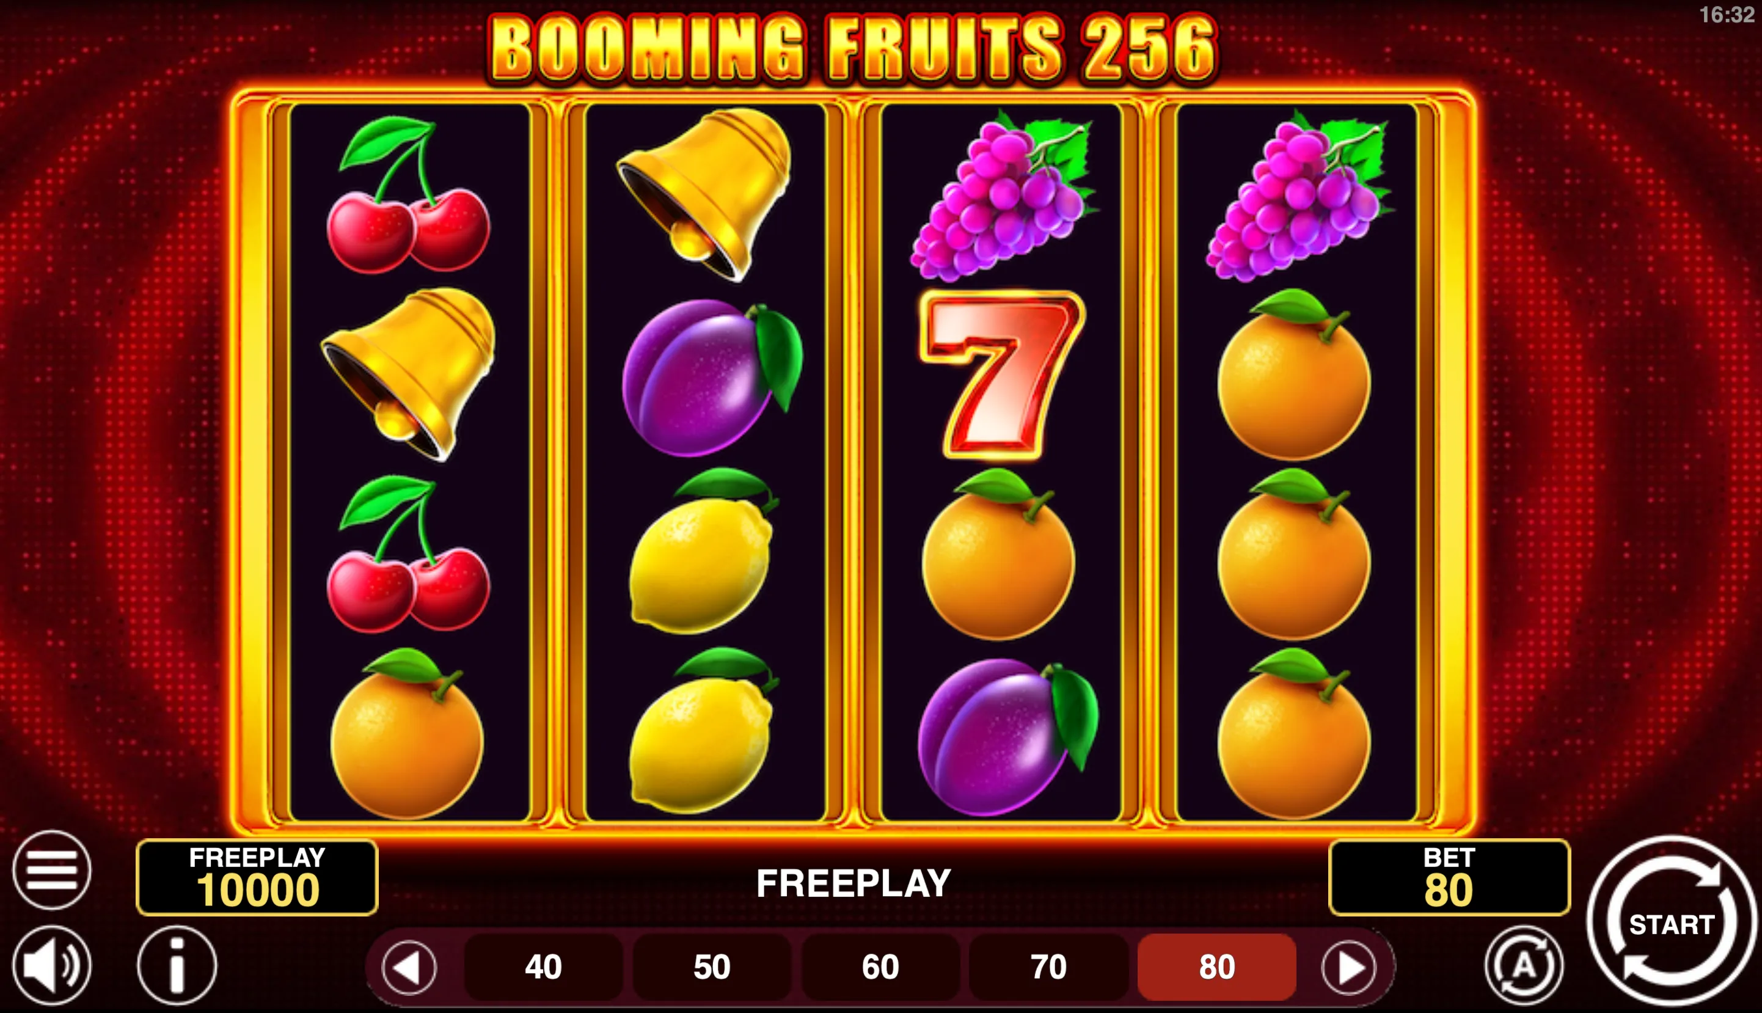Show higher bet values with right arrow
Screen dimensions: 1762x1013
pyautogui.click(x=1348, y=967)
